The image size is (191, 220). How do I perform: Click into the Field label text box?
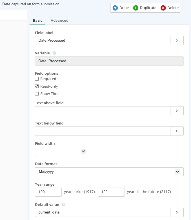pyautogui.click(x=103, y=41)
